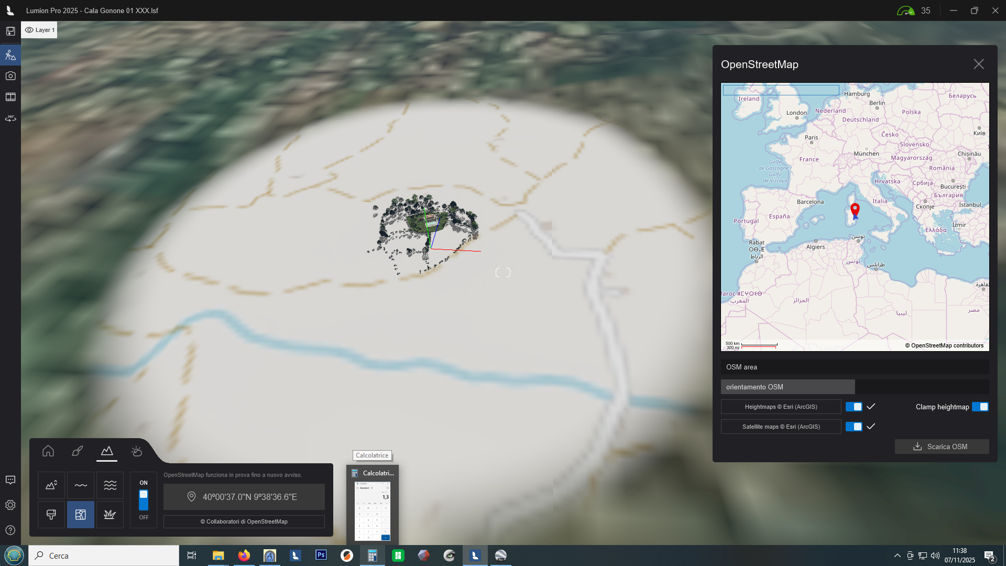Image resolution: width=1006 pixels, height=566 pixels.
Task: Click the Cerca search box
Action: tap(104, 556)
